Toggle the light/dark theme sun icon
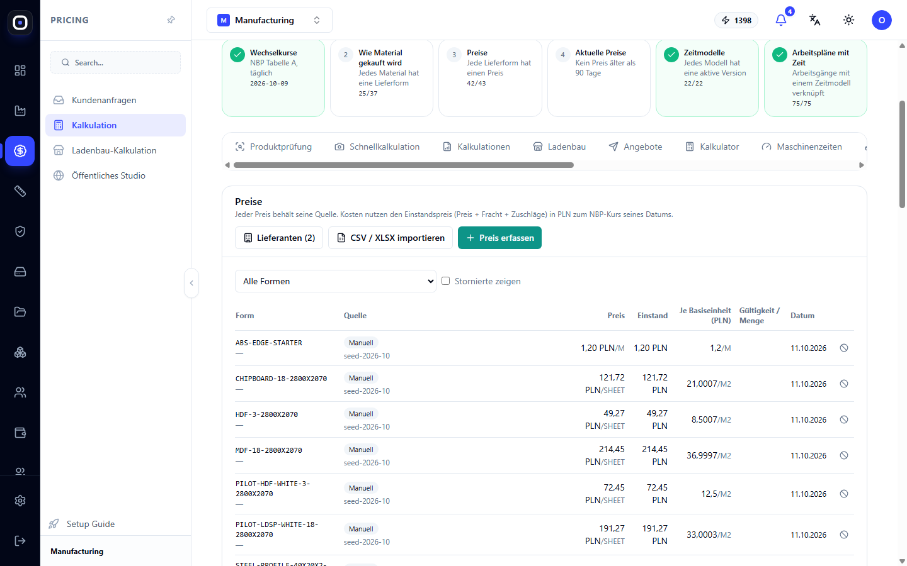Viewport: 907px width, 566px height. 849,20
